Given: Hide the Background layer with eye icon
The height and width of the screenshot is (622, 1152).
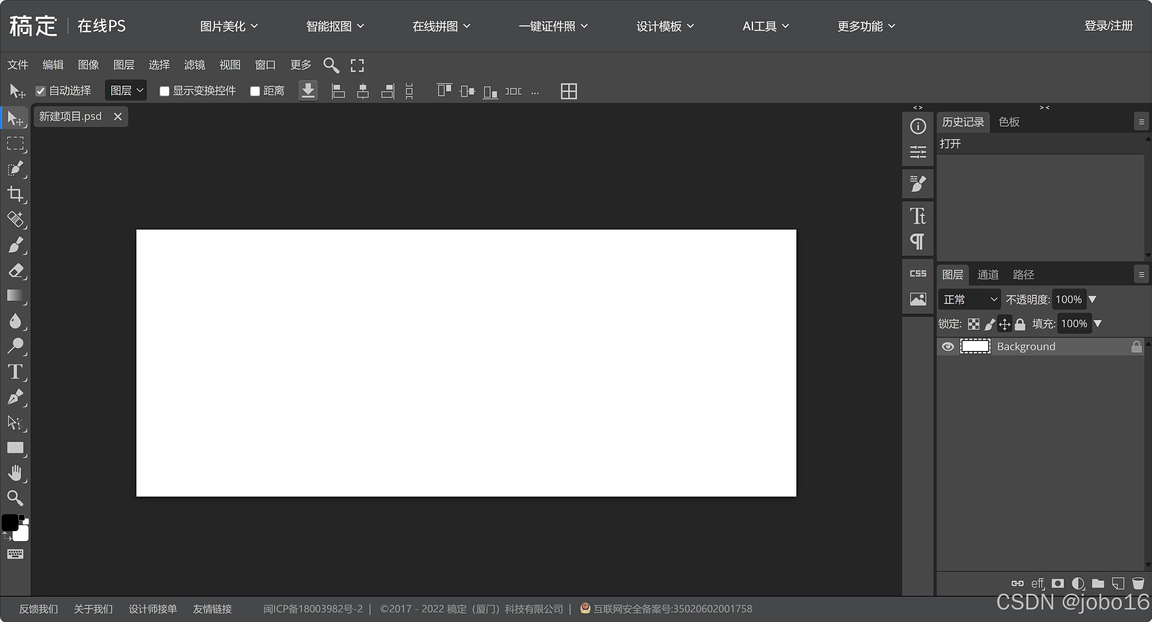Looking at the screenshot, I should [x=948, y=347].
